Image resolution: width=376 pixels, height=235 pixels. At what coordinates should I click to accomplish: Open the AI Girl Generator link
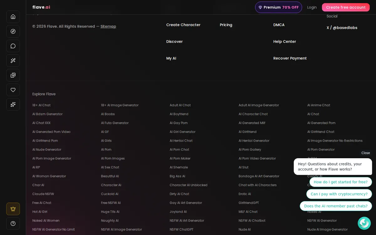point(182,132)
